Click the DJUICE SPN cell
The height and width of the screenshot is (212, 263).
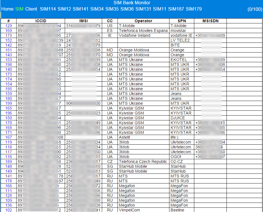pos(182,118)
